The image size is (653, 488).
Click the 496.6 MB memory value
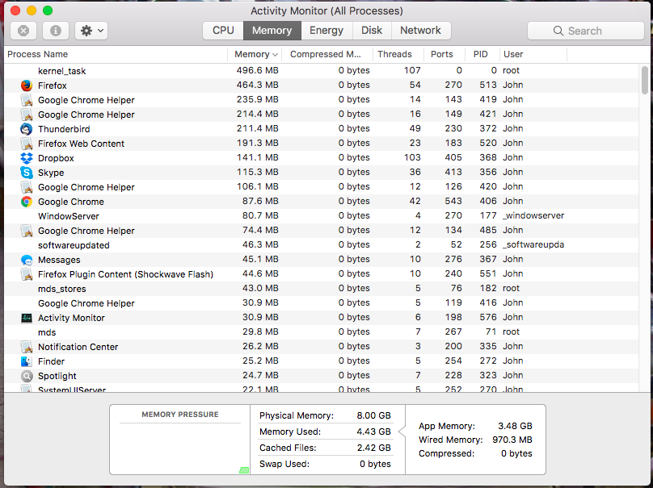[257, 71]
